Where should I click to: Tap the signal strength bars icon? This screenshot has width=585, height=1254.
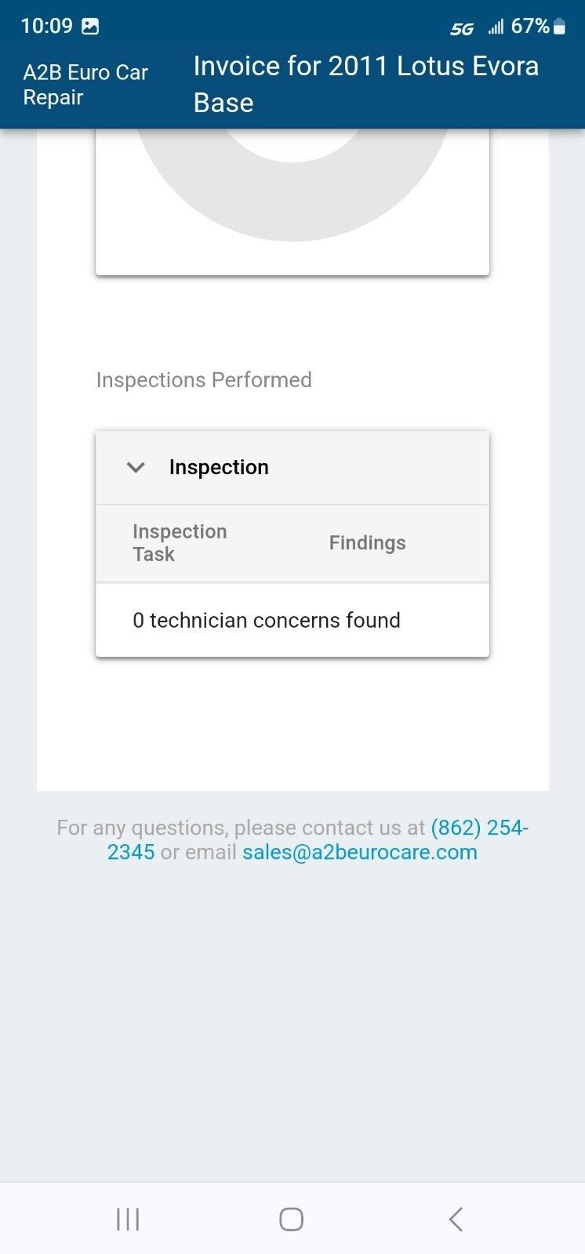click(x=496, y=27)
